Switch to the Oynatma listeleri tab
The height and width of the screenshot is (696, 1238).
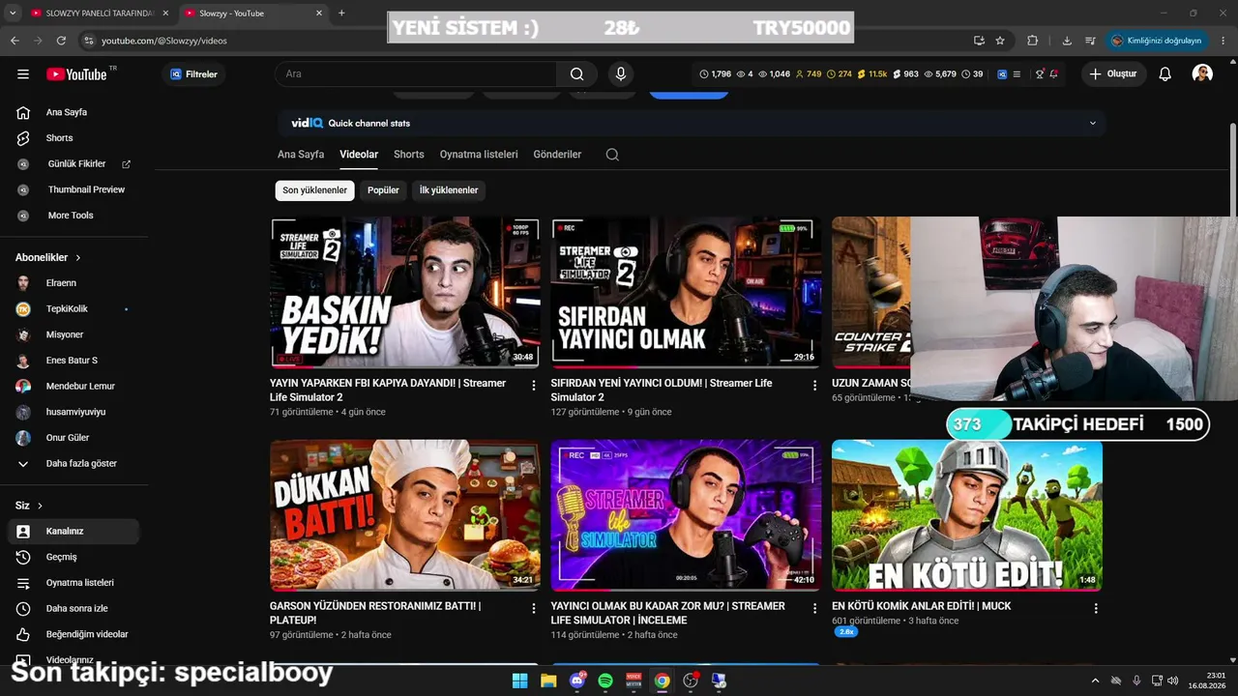tap(479, 155)
